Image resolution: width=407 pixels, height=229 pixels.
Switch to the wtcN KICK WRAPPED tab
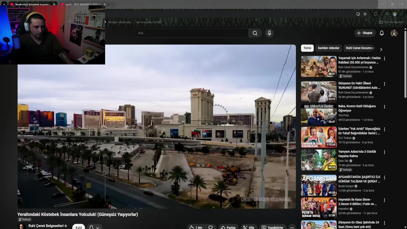83,4
